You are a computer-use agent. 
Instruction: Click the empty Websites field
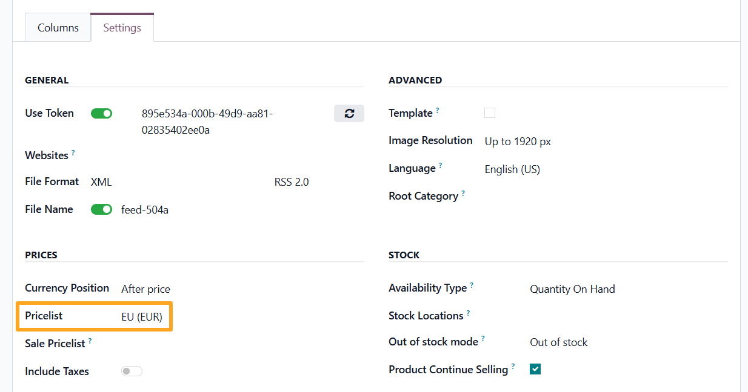[x=227, y=155]
